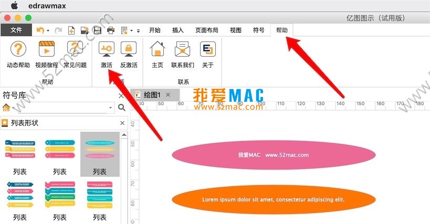Switch to the Start (开始) tab

(x=155, y=30)
